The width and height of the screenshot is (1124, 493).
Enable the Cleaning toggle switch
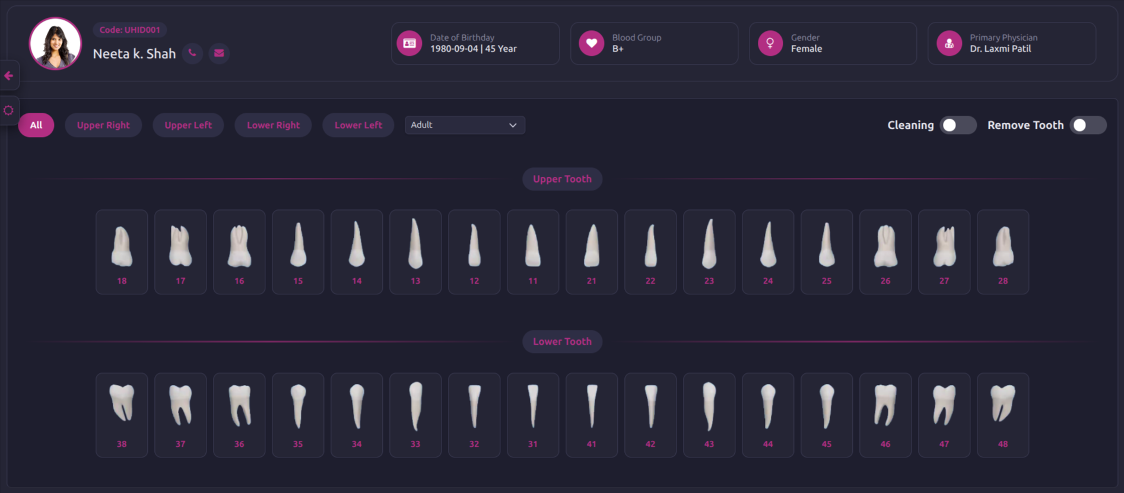point(957,125)
